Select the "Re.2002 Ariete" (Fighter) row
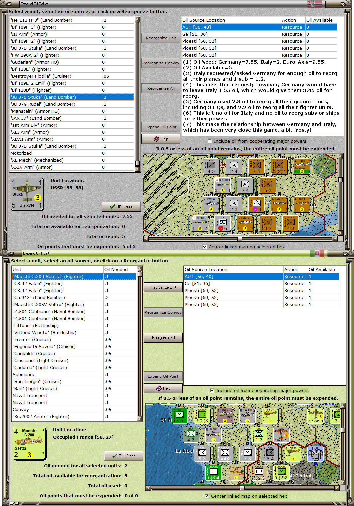 (x=74, y=416)
